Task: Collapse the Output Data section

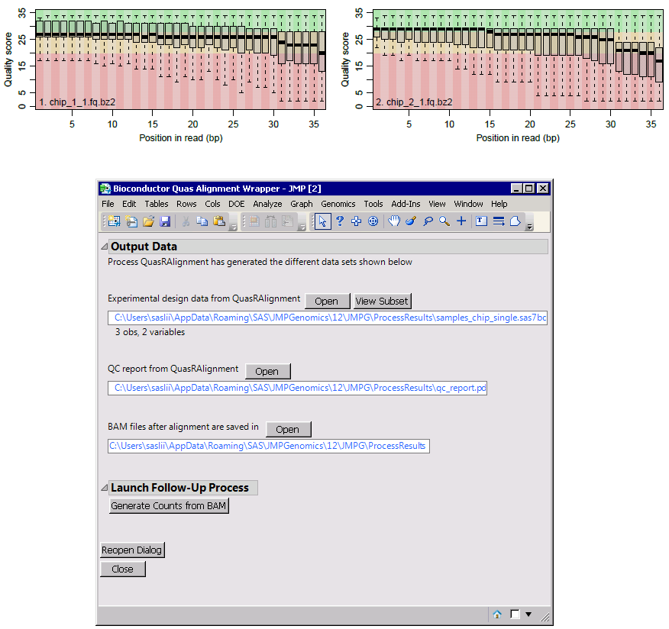Action: tap(103, 246)
